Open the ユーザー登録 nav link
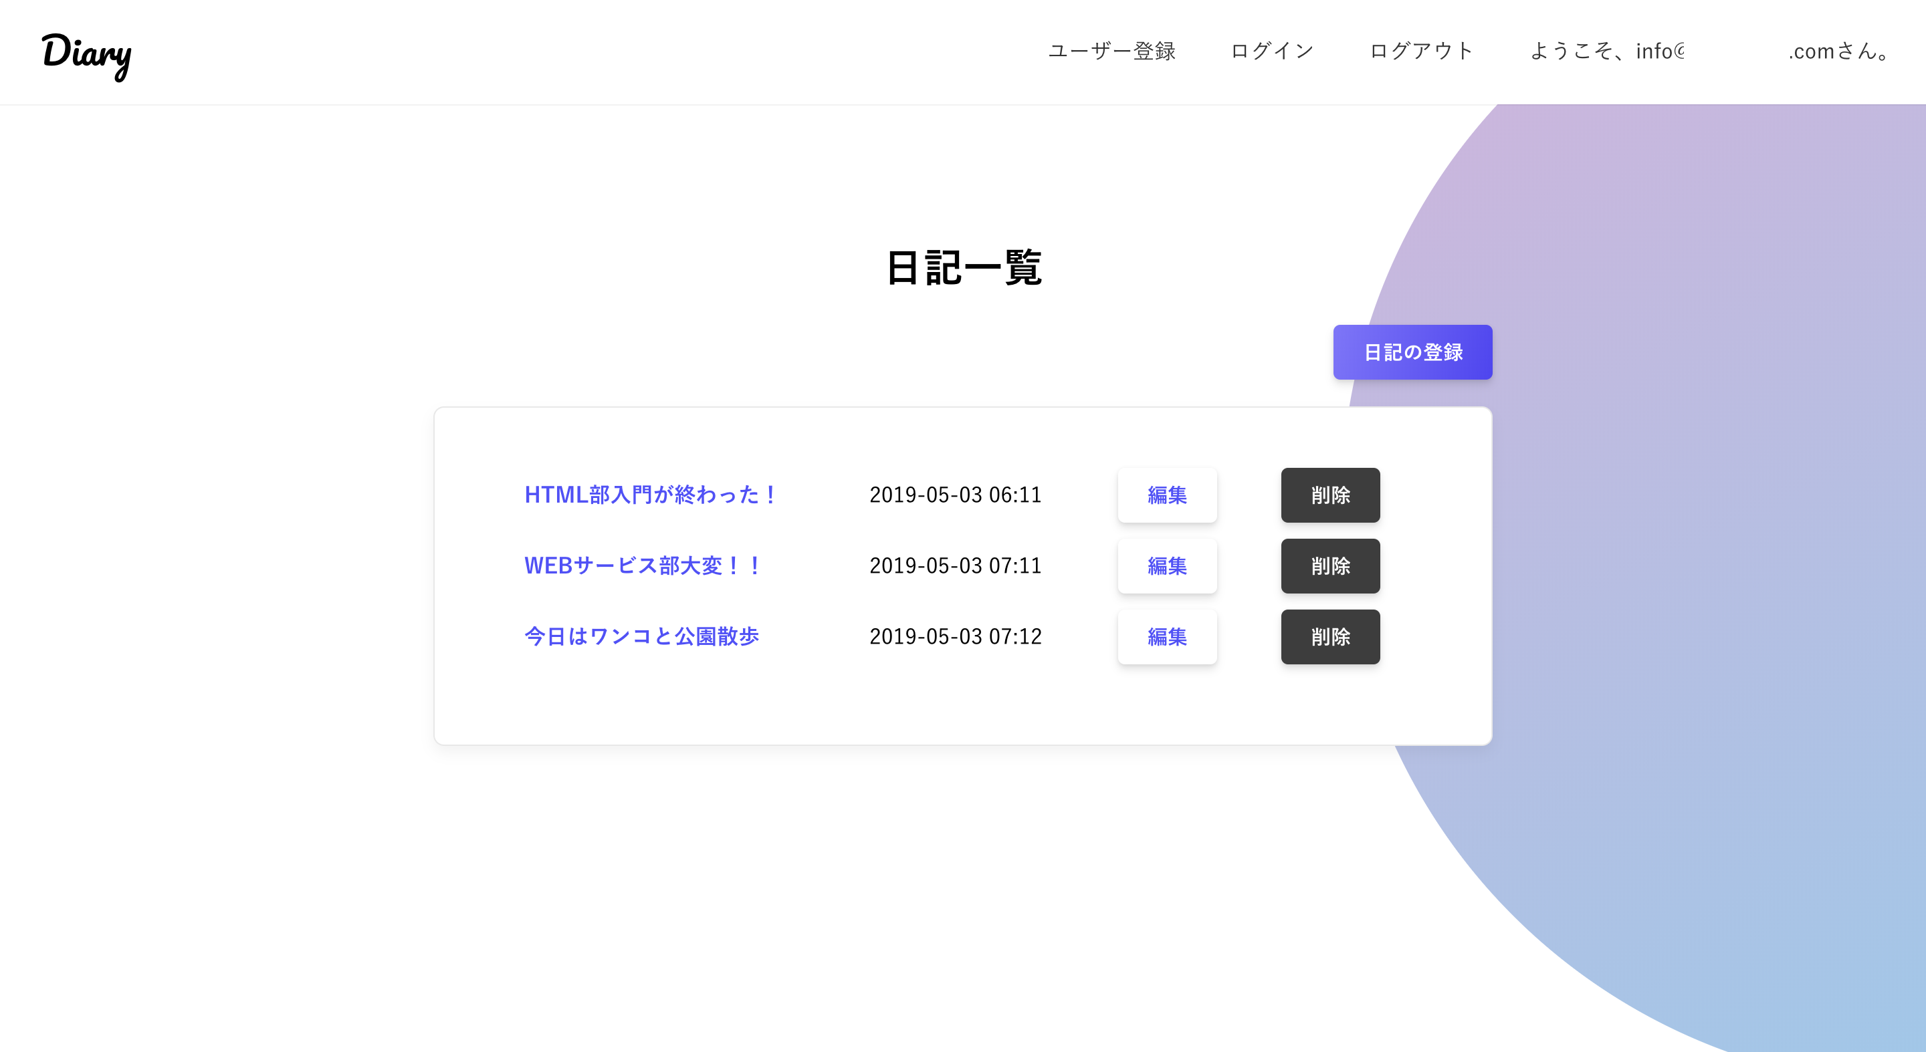The height and width of the screenshot is (1052, 1926). [1111, 51]
